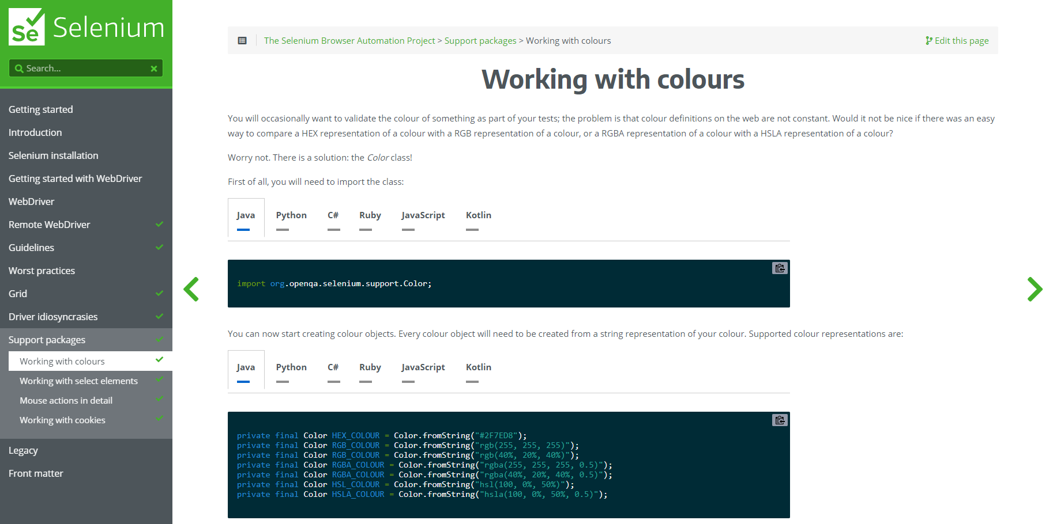Click the green checkmark beside Support packages
The image size is (1053, 524).
point(159,339)
